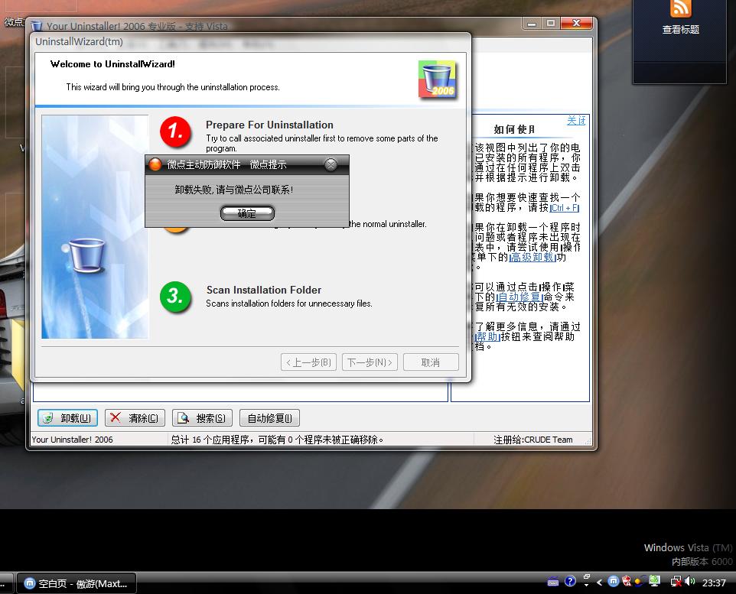Click the 上一步(B) back button
Viewport: 736px width, 594px height.
(x=308, y=362)
